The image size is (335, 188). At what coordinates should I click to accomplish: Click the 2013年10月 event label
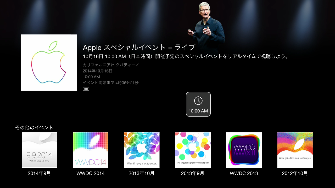(142, 173)
